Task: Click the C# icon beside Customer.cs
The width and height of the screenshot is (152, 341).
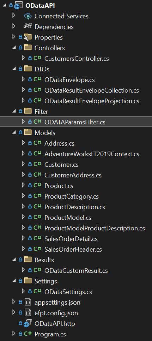Action: coord(37,164)
